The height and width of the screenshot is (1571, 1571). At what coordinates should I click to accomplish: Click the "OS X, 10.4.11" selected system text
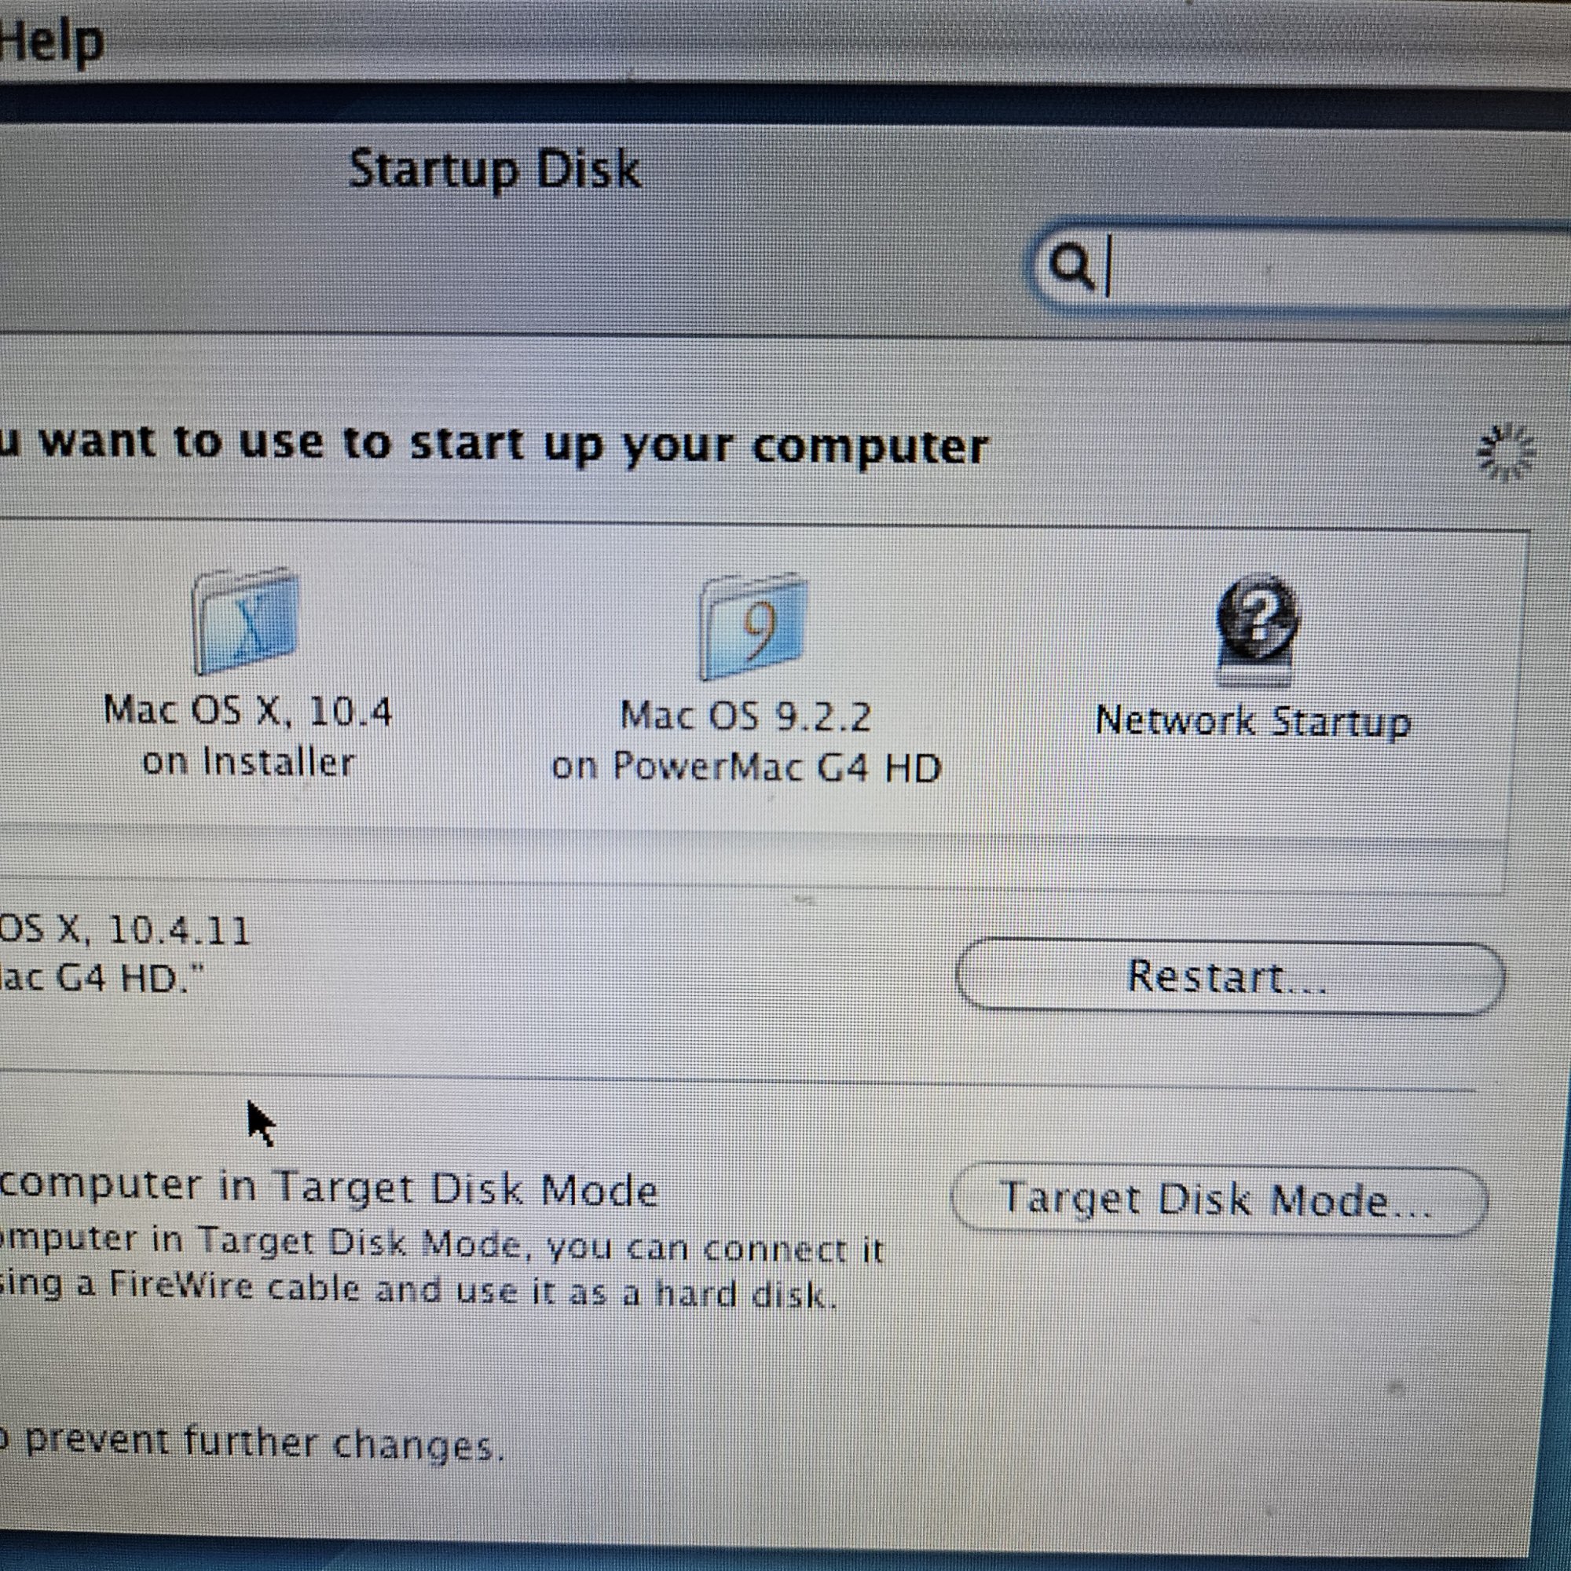tap(124, 929)
